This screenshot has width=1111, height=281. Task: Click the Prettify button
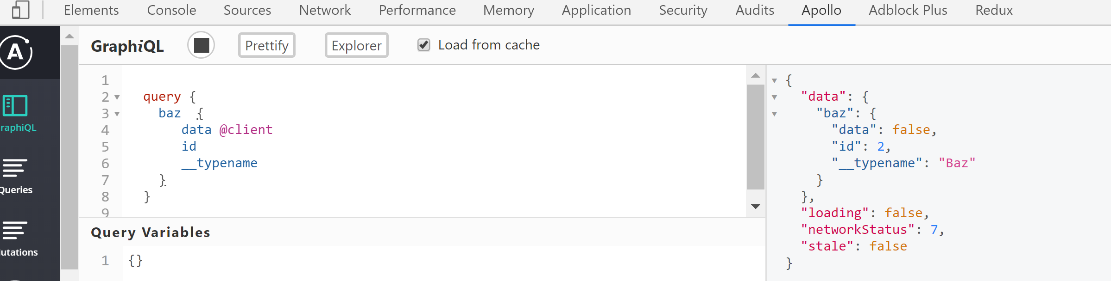click(266, 45)
